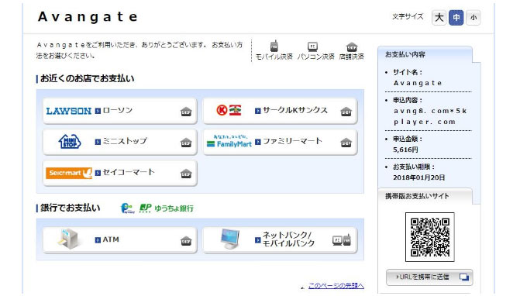
Task: Click 銀行でお支払い heading
Action: pos(71,208)
